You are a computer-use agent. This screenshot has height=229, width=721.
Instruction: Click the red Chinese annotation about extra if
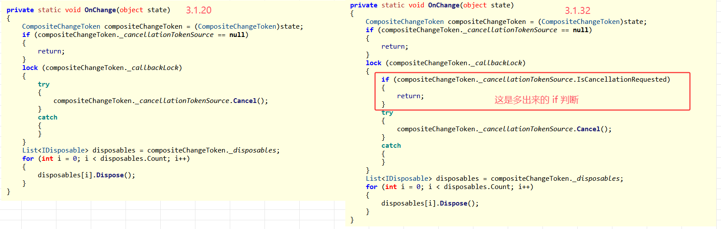pyautogui.click(x=536, y=100)
